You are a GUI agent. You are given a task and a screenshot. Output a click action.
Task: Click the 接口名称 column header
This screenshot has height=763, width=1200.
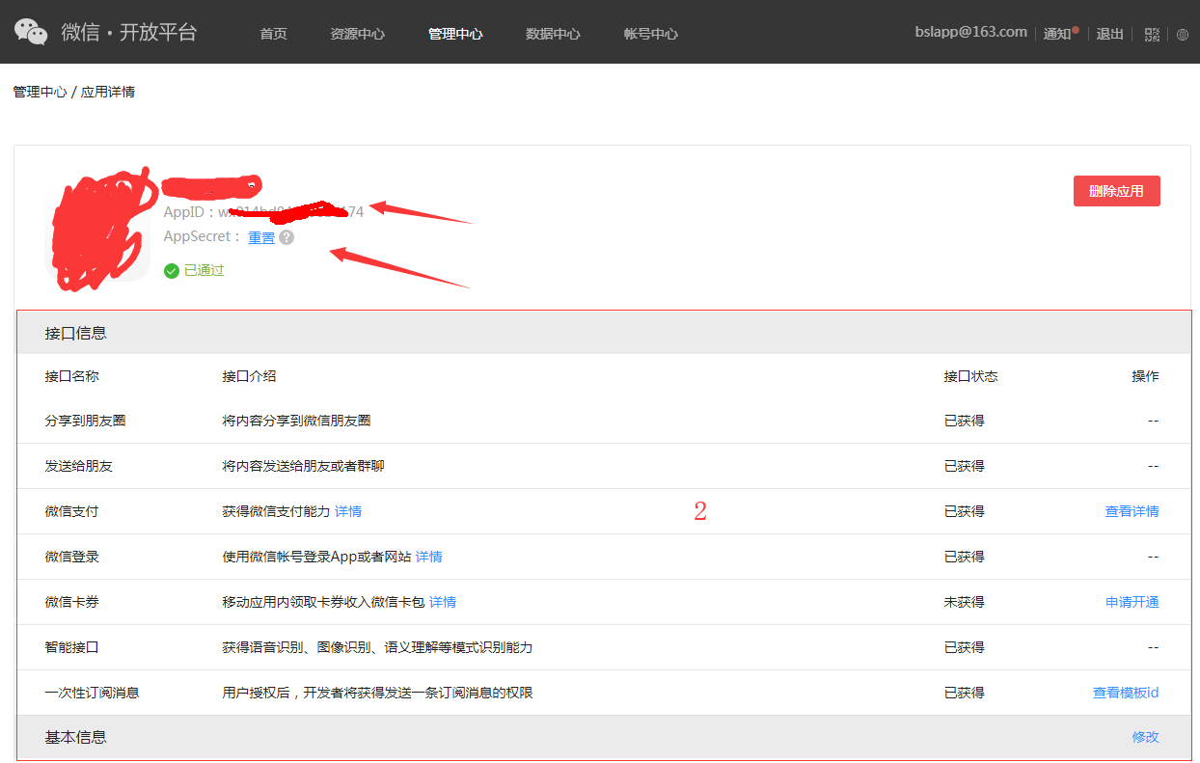71,376
